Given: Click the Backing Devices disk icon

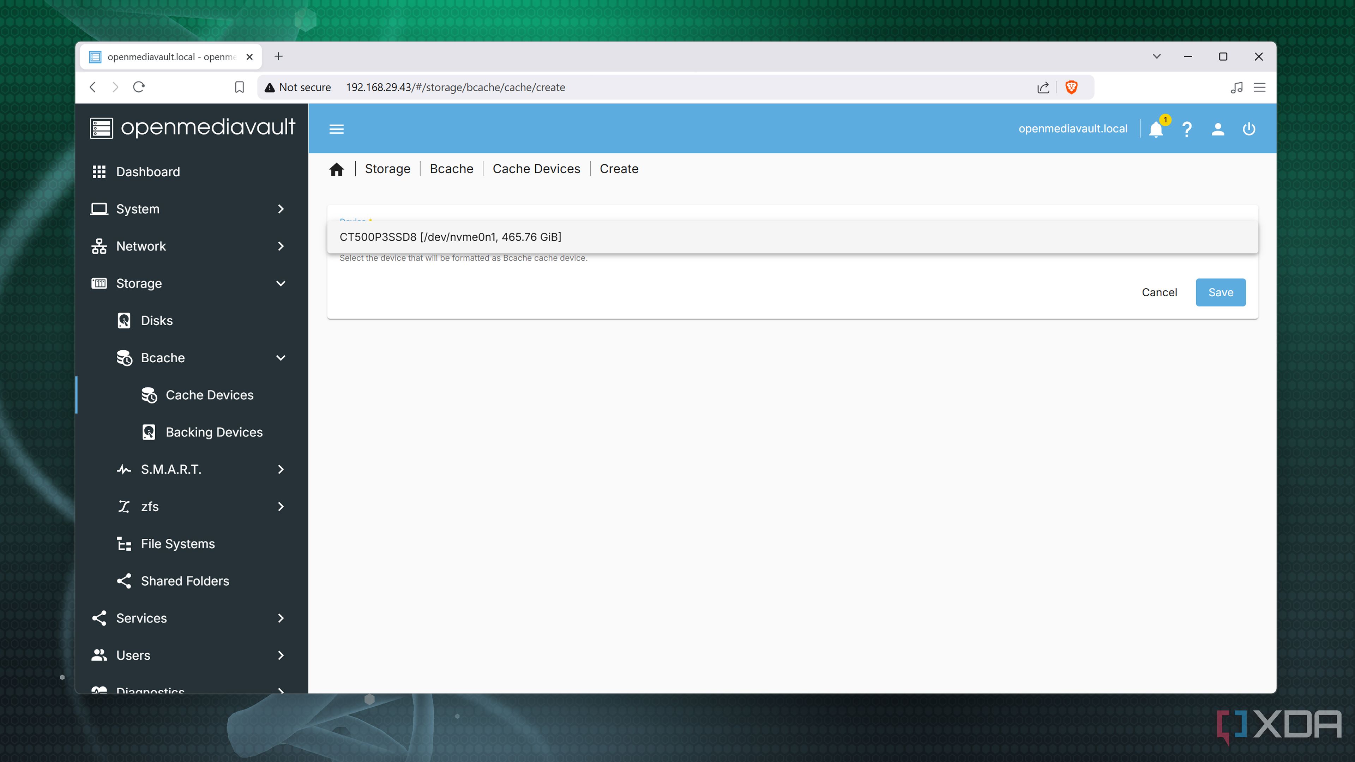Looking at the screenshot, I should (149, 432).
